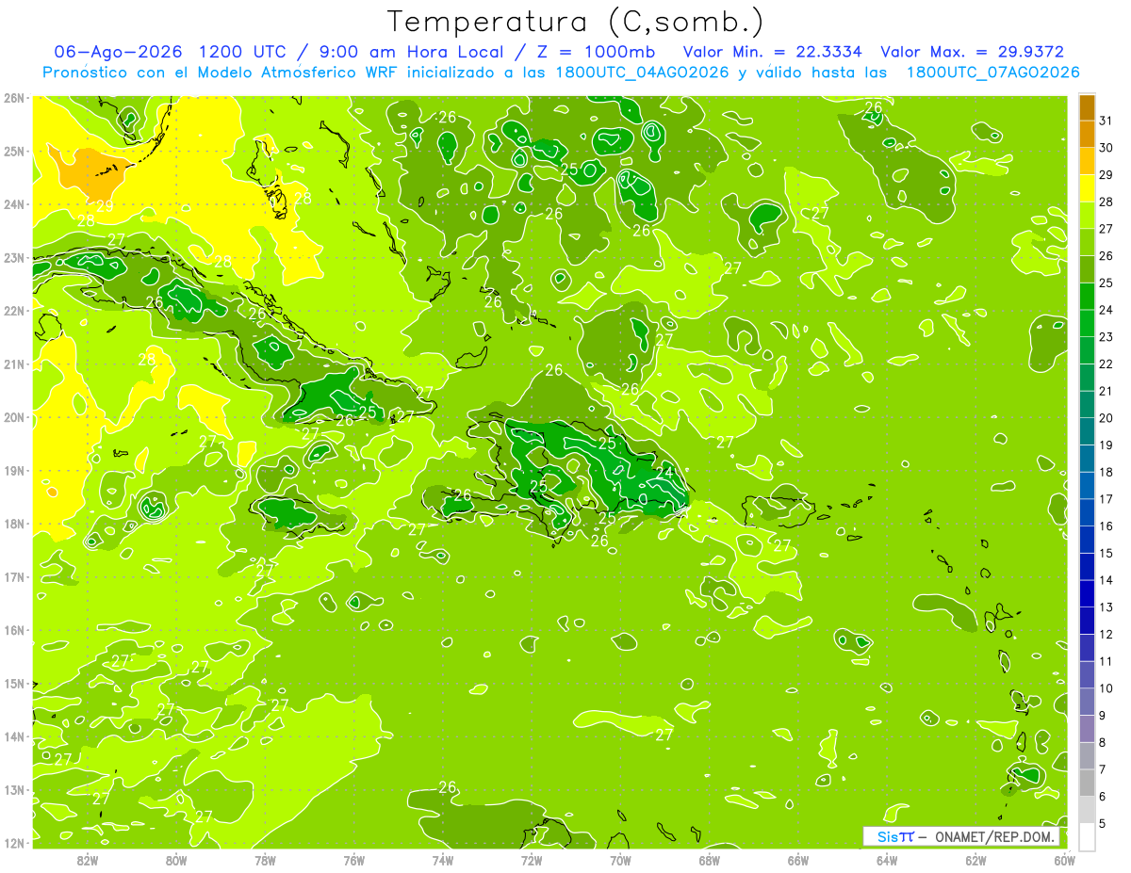Select the "Valor Min. = 22.3334" text
This screenshot has width=1131, height=873.
[773, 52]
